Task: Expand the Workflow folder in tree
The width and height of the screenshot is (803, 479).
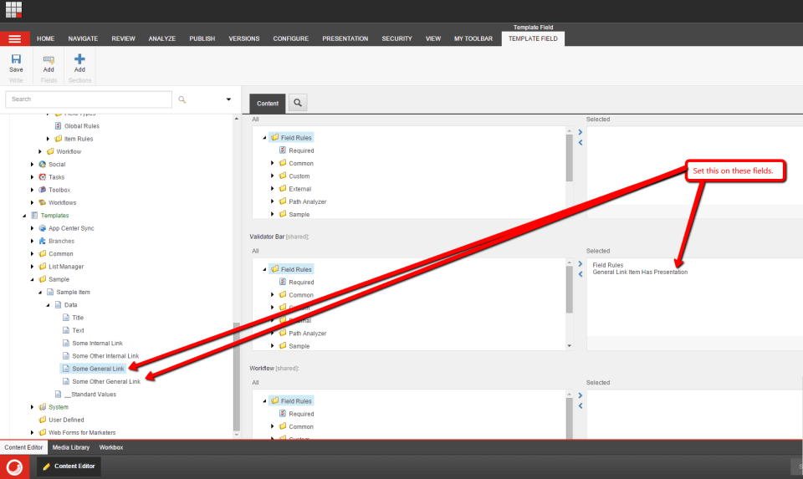Action: point(40,151)
